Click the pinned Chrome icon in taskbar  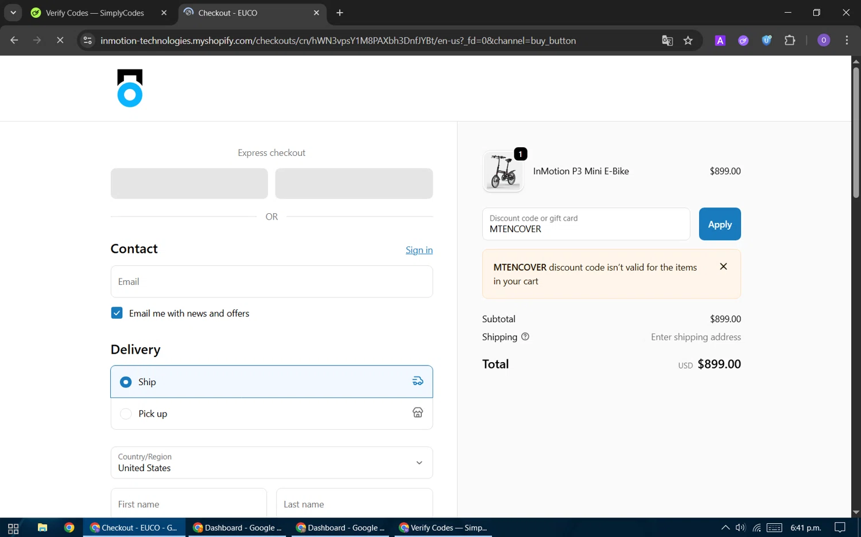69,528
